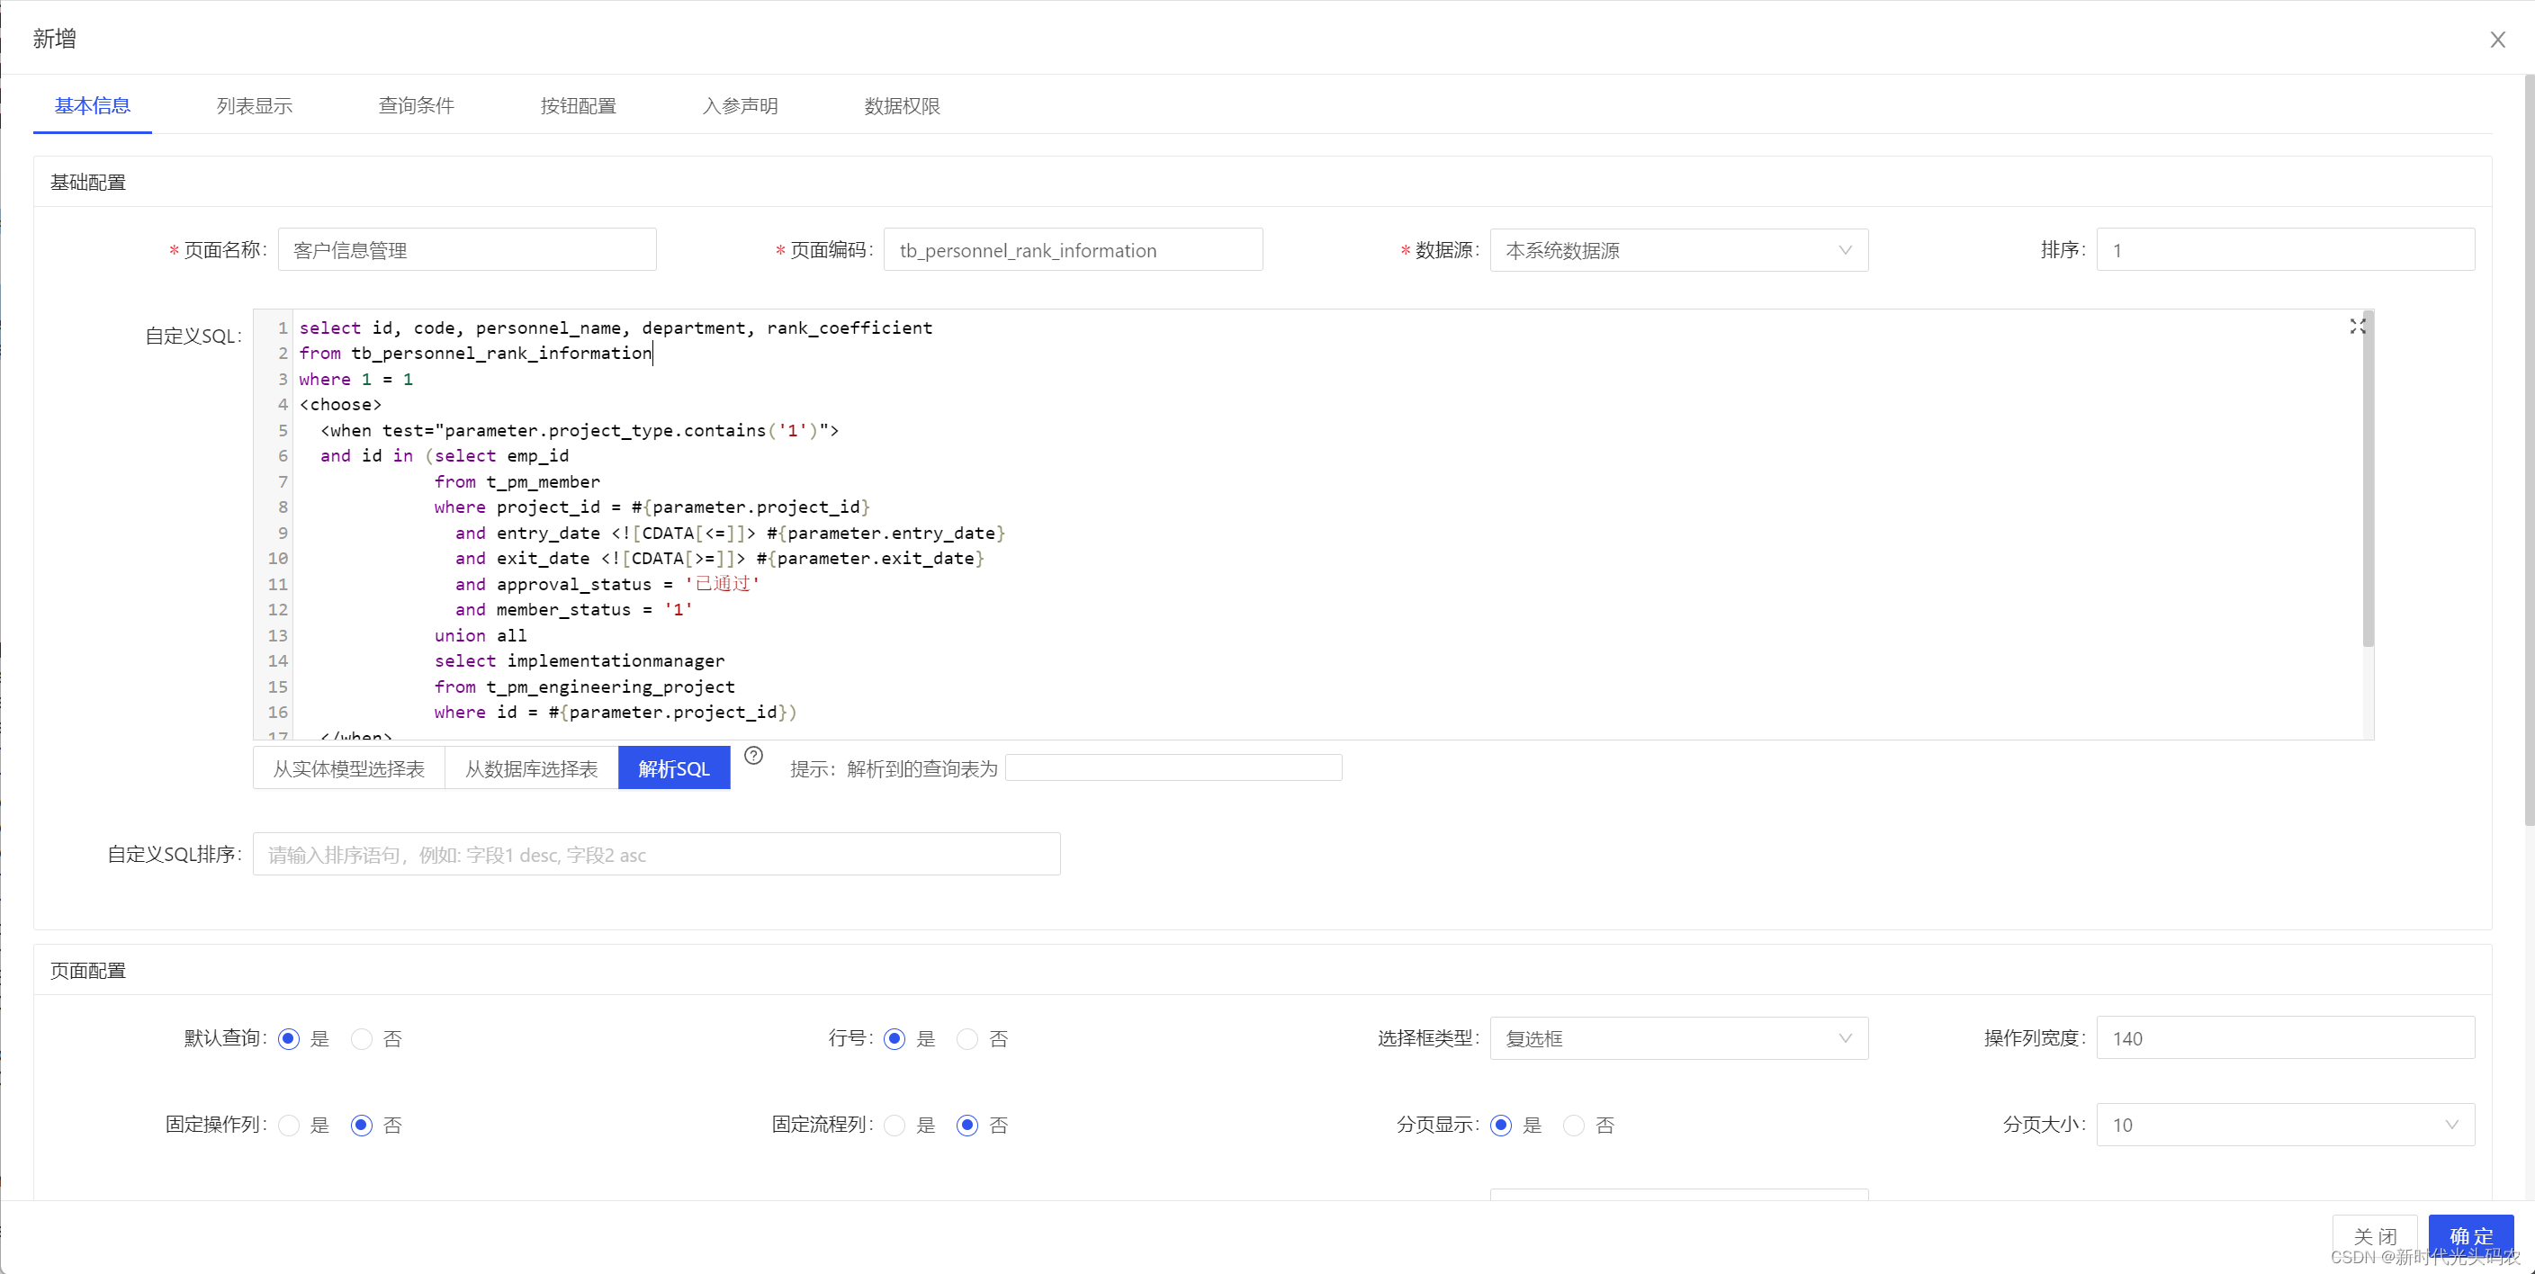Switch to the 列表显示 tab
Image resolution: width=2535 pixels, height=1274 pixels.
pyautogui.click(x=253, y=105)
